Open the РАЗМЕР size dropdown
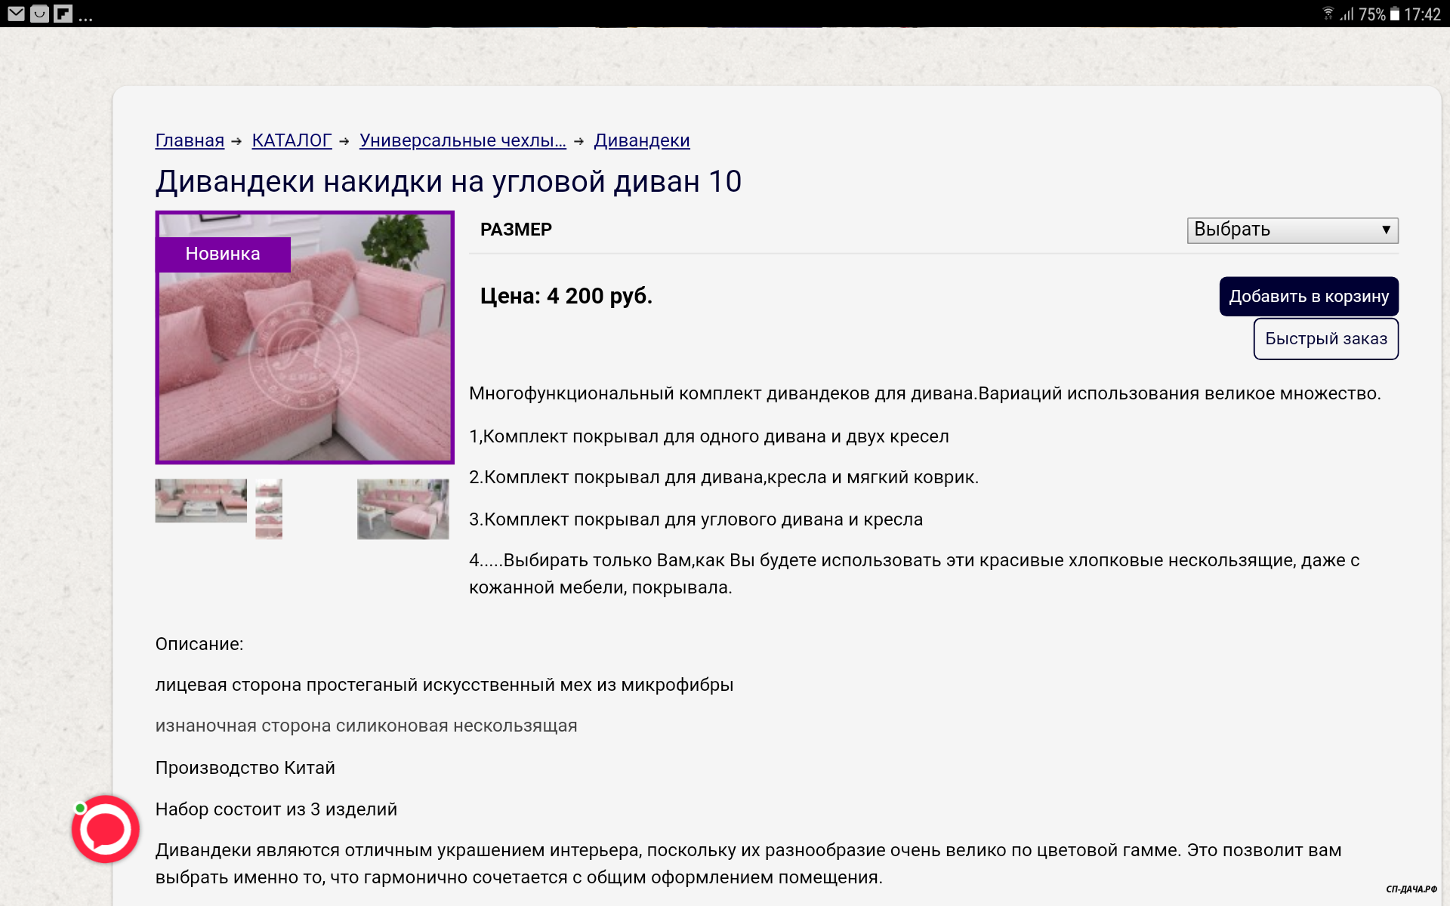Viewport: 1450px width, 906px height. click(x=1291, y=230)
